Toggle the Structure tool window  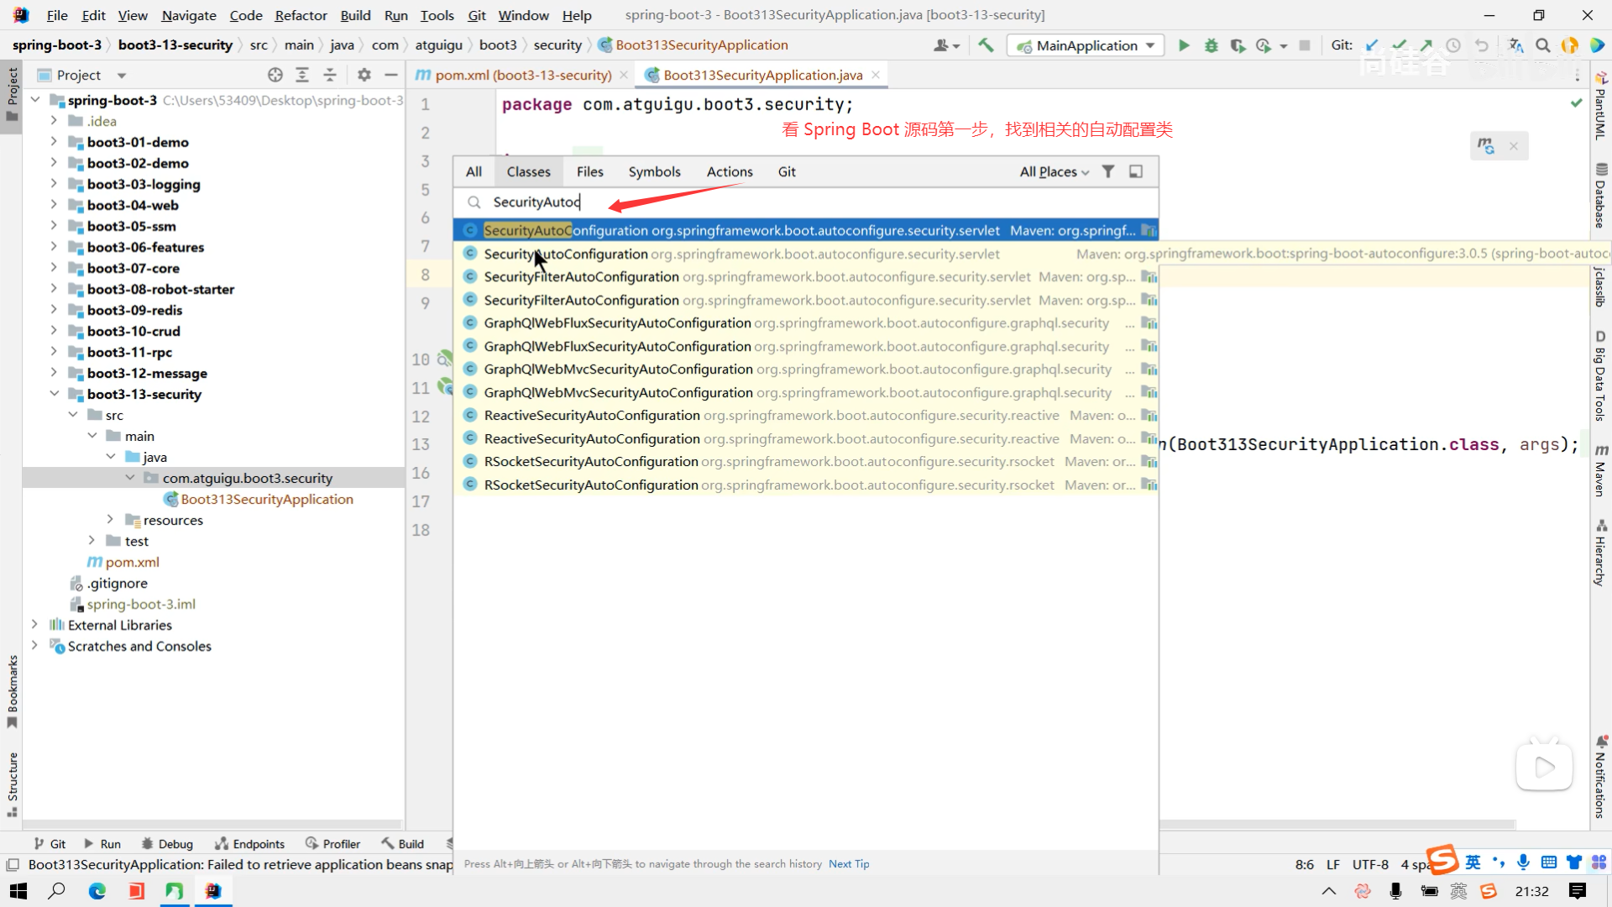pos(12,783)
